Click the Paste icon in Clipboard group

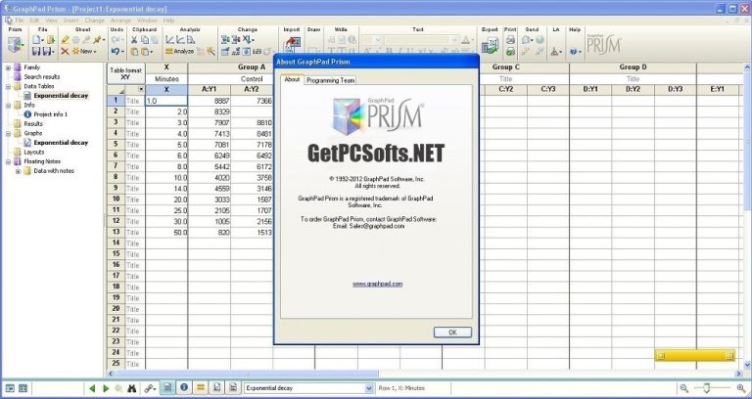(135, 51)
